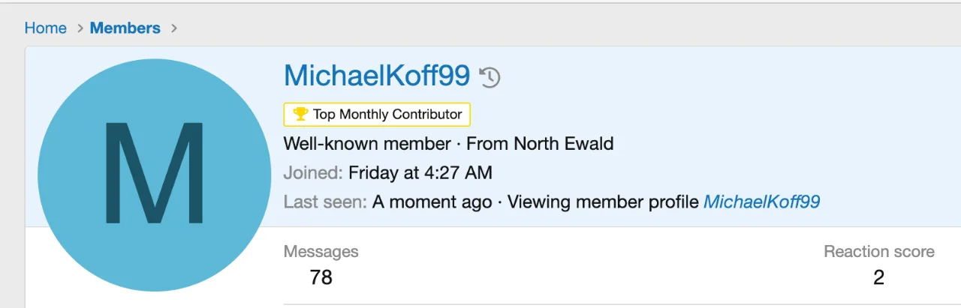Click the Friday at 4:27 AM join date
This screenshot has width=961, height=308.
420,173
